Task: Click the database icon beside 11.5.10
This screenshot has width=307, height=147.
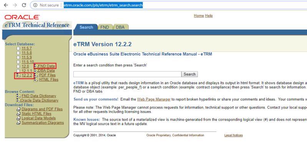Action: point(18,62)
